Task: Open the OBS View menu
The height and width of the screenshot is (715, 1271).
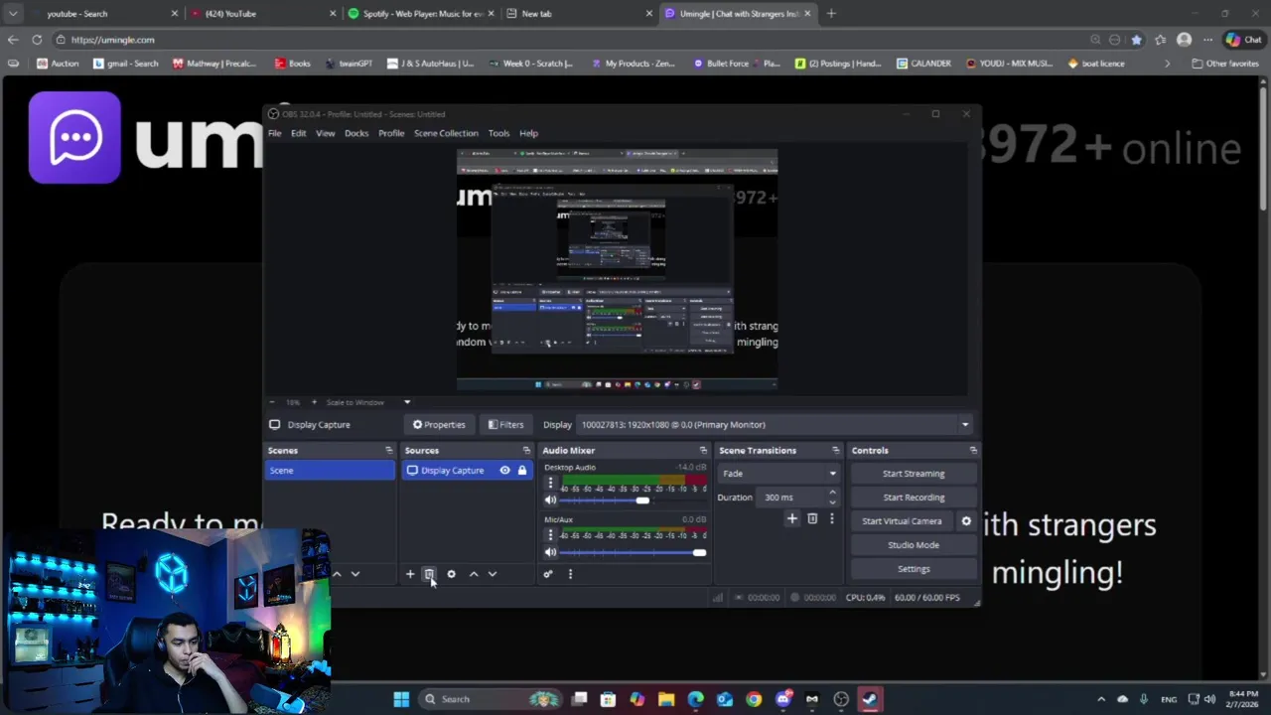Action: tap(325, 133)
